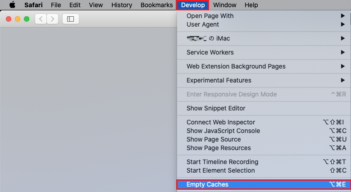Expand the iMac device submenu

point(264,38)
